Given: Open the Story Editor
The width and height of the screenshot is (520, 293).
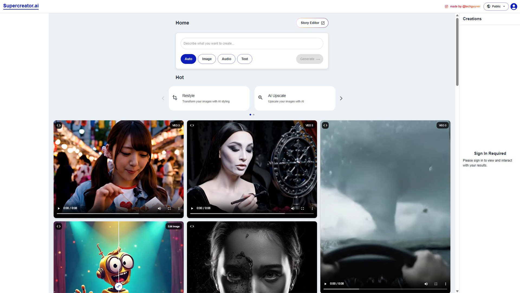Looking at the screenshot, I should click(x=312, y=23).
